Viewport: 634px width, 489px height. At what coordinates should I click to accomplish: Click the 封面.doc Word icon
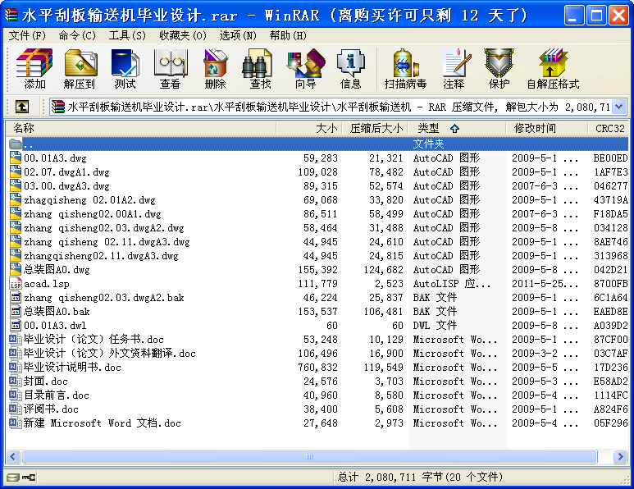tap(16, 381)
